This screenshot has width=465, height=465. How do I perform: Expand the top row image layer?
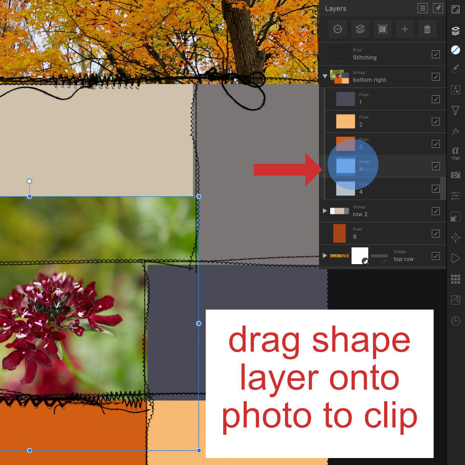(x=325, y=255)
